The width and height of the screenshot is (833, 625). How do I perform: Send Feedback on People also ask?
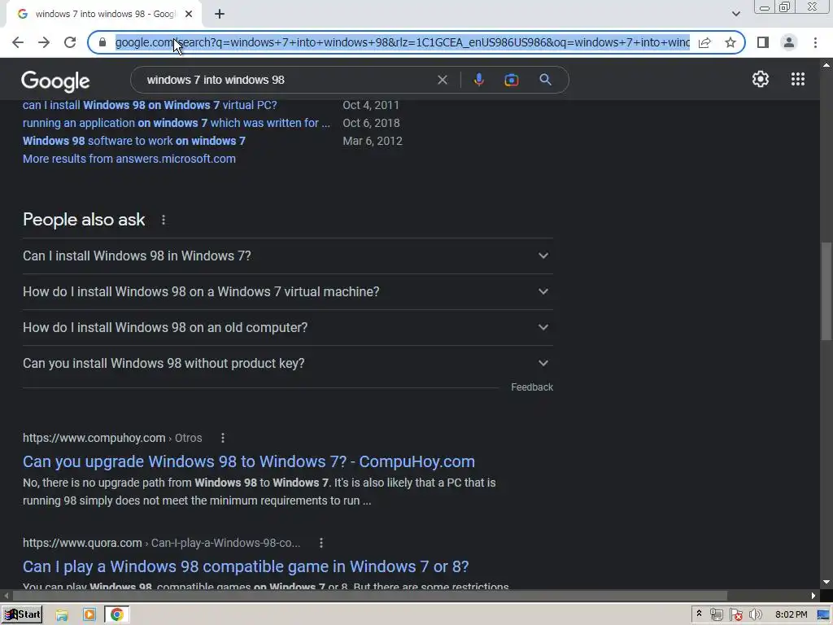tap(532, 387)
